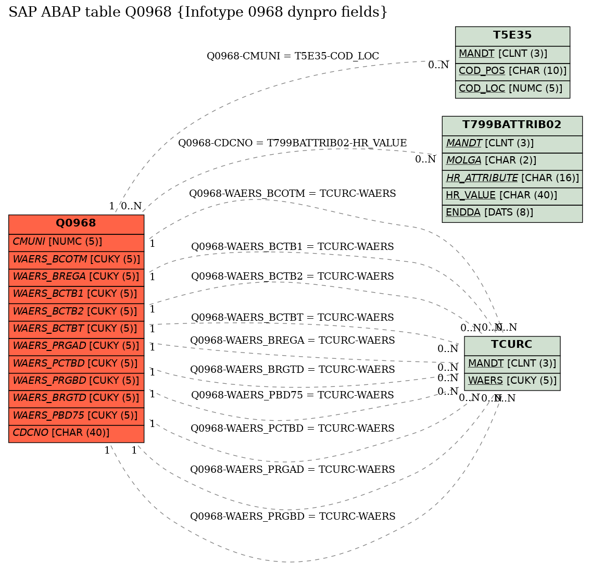Click the WAERS_PRGAD = TCURC-WAERS relation label
This screenshot has height=565, width=591.
292,470
